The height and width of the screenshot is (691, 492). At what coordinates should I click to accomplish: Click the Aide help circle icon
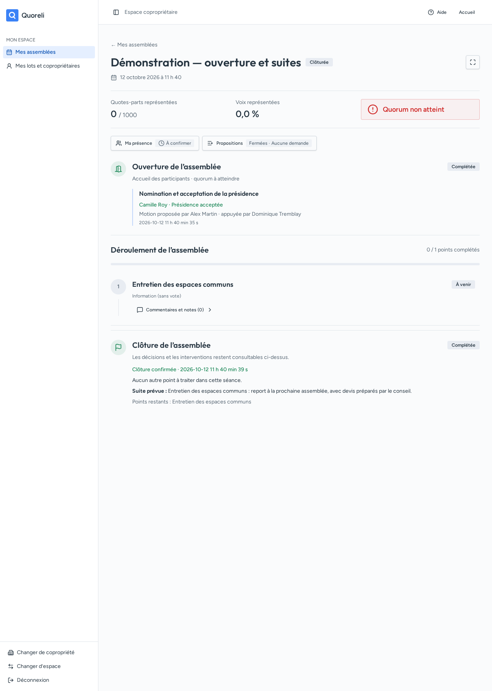431,12
